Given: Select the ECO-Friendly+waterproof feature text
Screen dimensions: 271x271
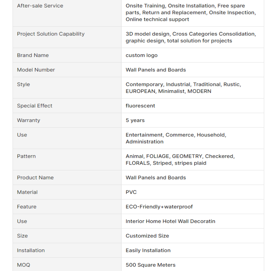Looking at the screenshot, I should coord(159,207).
